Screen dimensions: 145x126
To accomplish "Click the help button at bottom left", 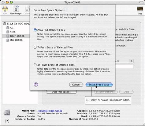I will [x=7, y=121].
